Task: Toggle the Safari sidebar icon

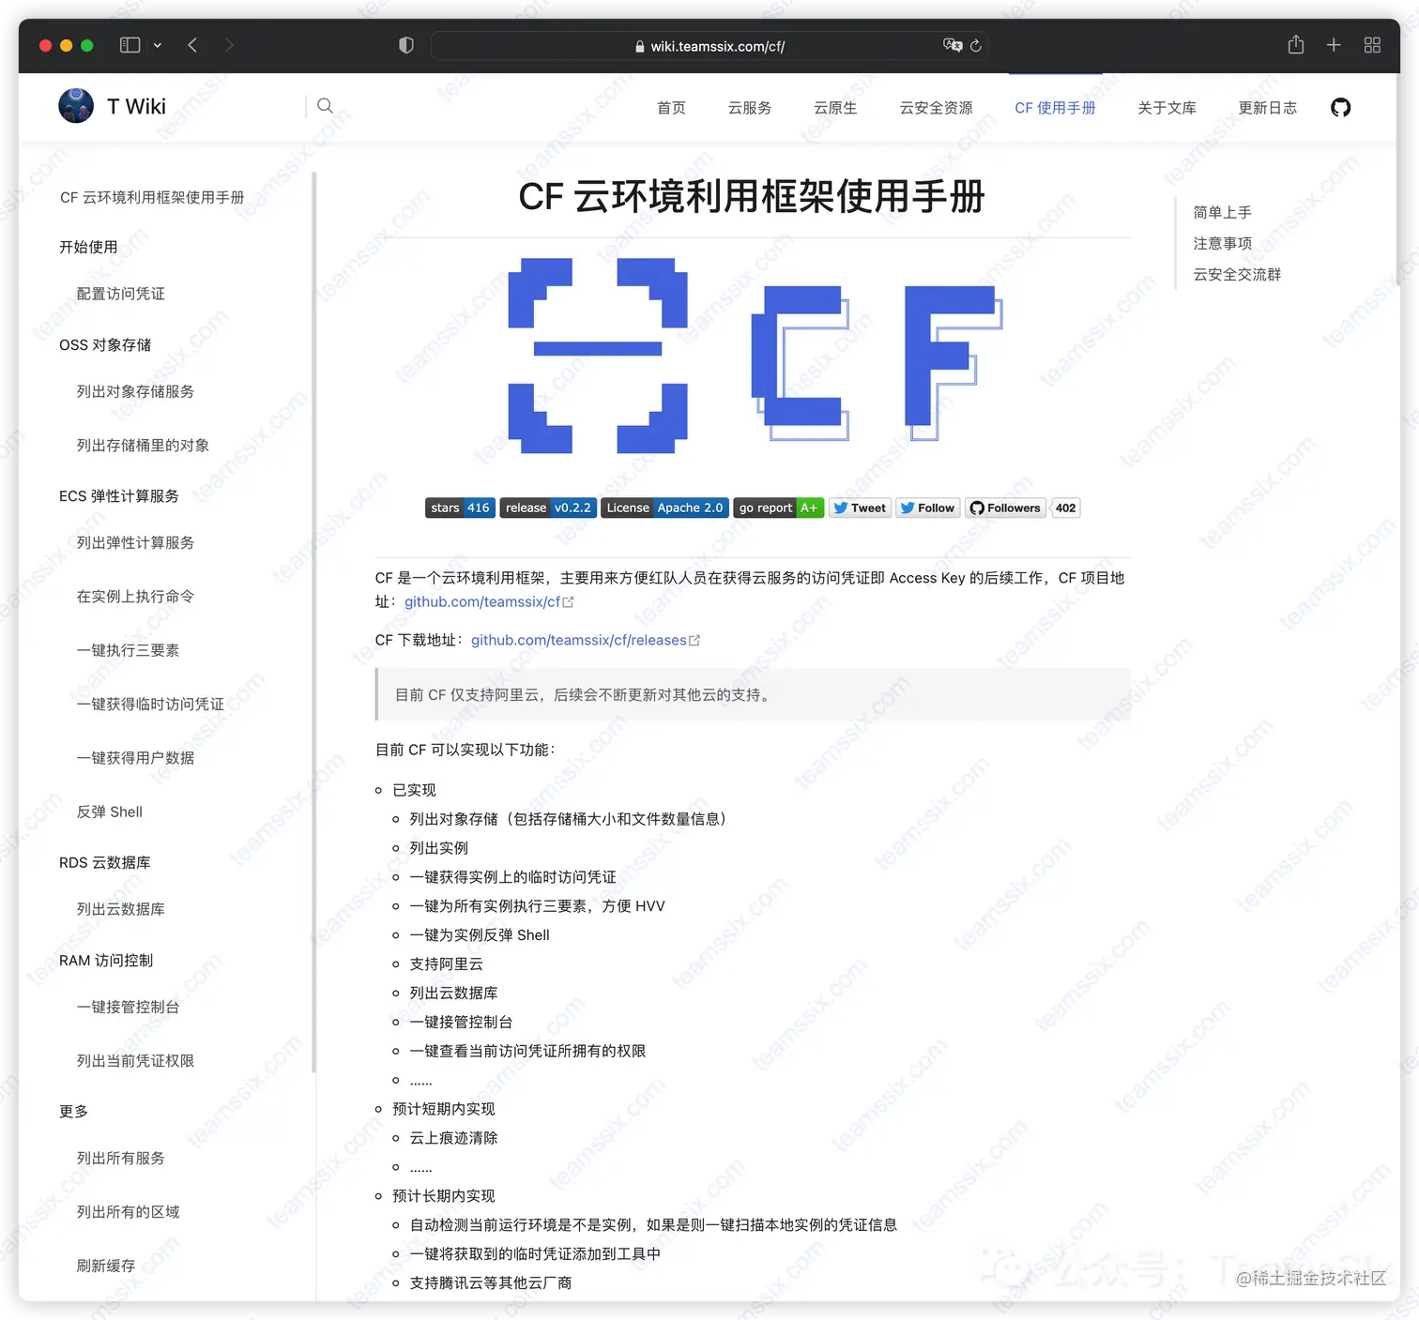Action: [x=130, y=45]
